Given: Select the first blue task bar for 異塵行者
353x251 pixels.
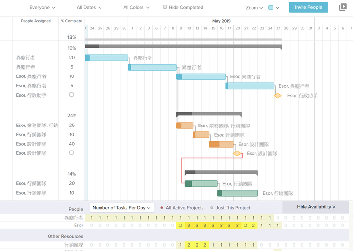Looking at the screenshot, I should coord(106,58).
